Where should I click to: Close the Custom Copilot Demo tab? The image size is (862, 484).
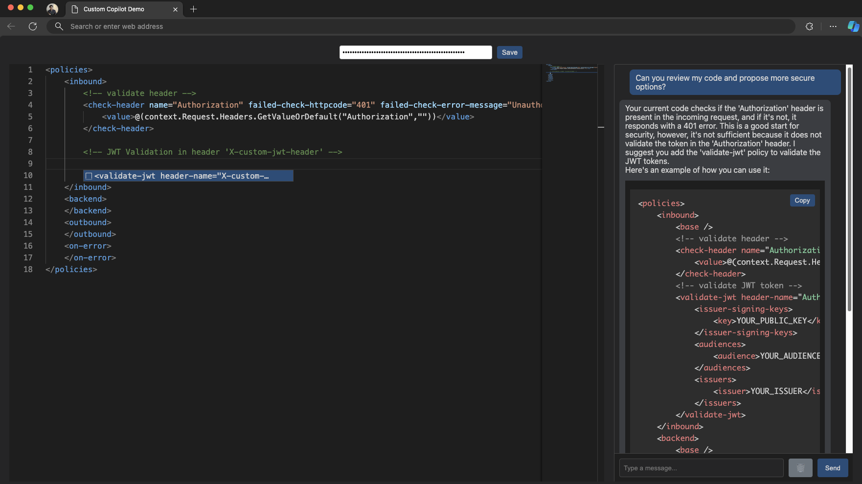175,9
